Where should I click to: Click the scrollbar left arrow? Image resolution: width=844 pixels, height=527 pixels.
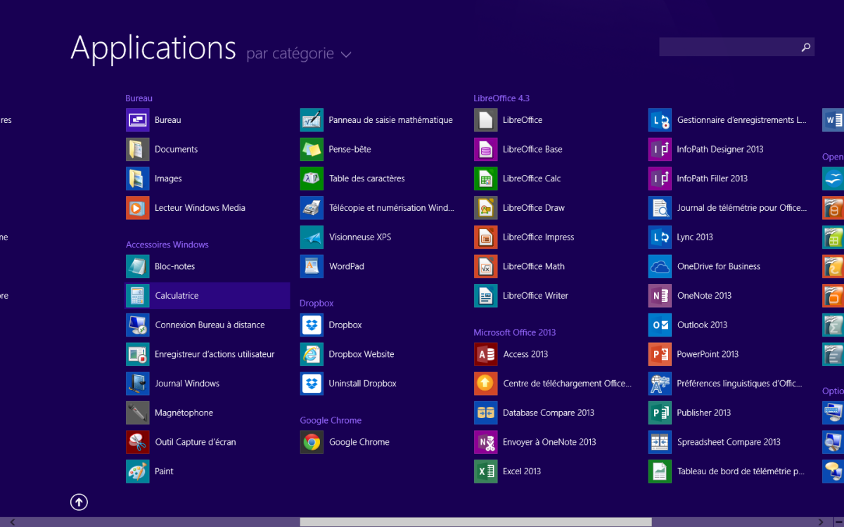(x=12, y=522)
